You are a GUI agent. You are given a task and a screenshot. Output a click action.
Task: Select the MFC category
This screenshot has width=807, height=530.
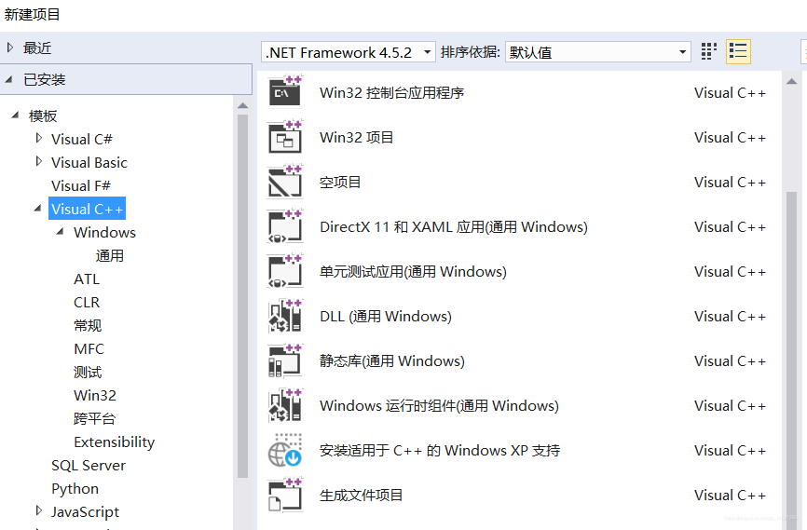pyautogui.click(x=89, y=349)
